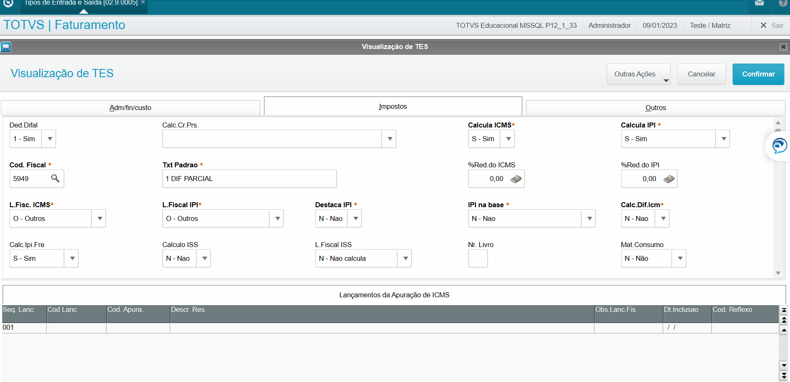Click into the Txt Padrao text field

point(249,179)
